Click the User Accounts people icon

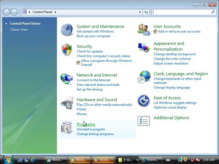click(144, 30)
